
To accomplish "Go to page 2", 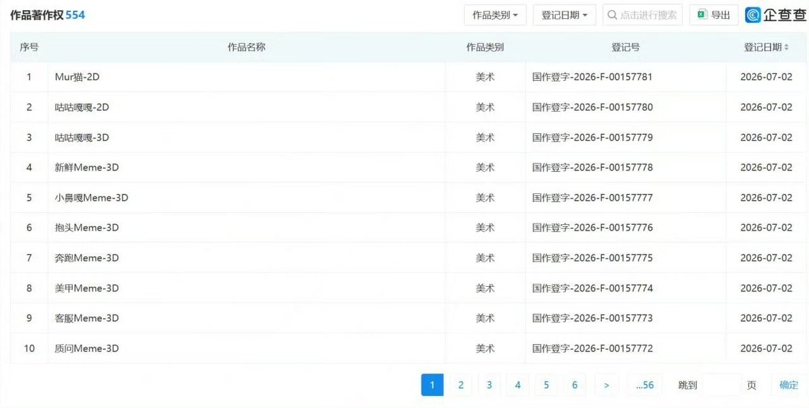I will (x=460, y=385).
